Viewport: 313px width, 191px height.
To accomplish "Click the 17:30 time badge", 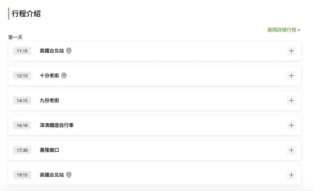I will (22, 150).
